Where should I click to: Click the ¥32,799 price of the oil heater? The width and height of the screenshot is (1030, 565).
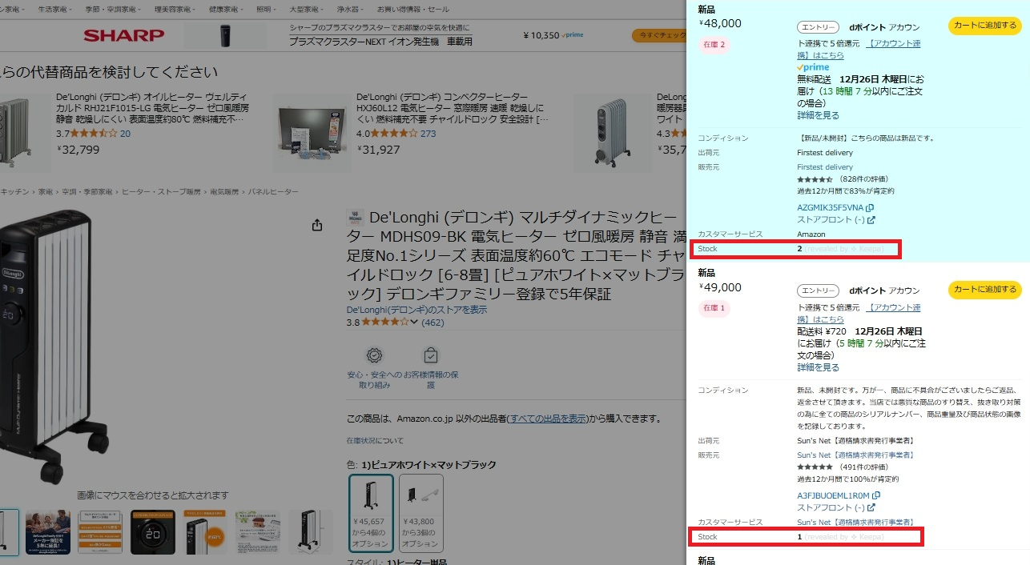[x=78, y=149]
